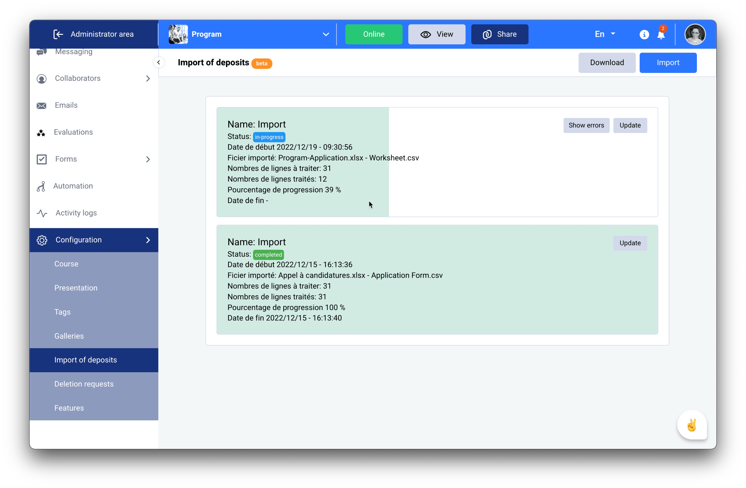Toggle the Online status button
This screenshot has width=746, height=488.
[374, 34]
